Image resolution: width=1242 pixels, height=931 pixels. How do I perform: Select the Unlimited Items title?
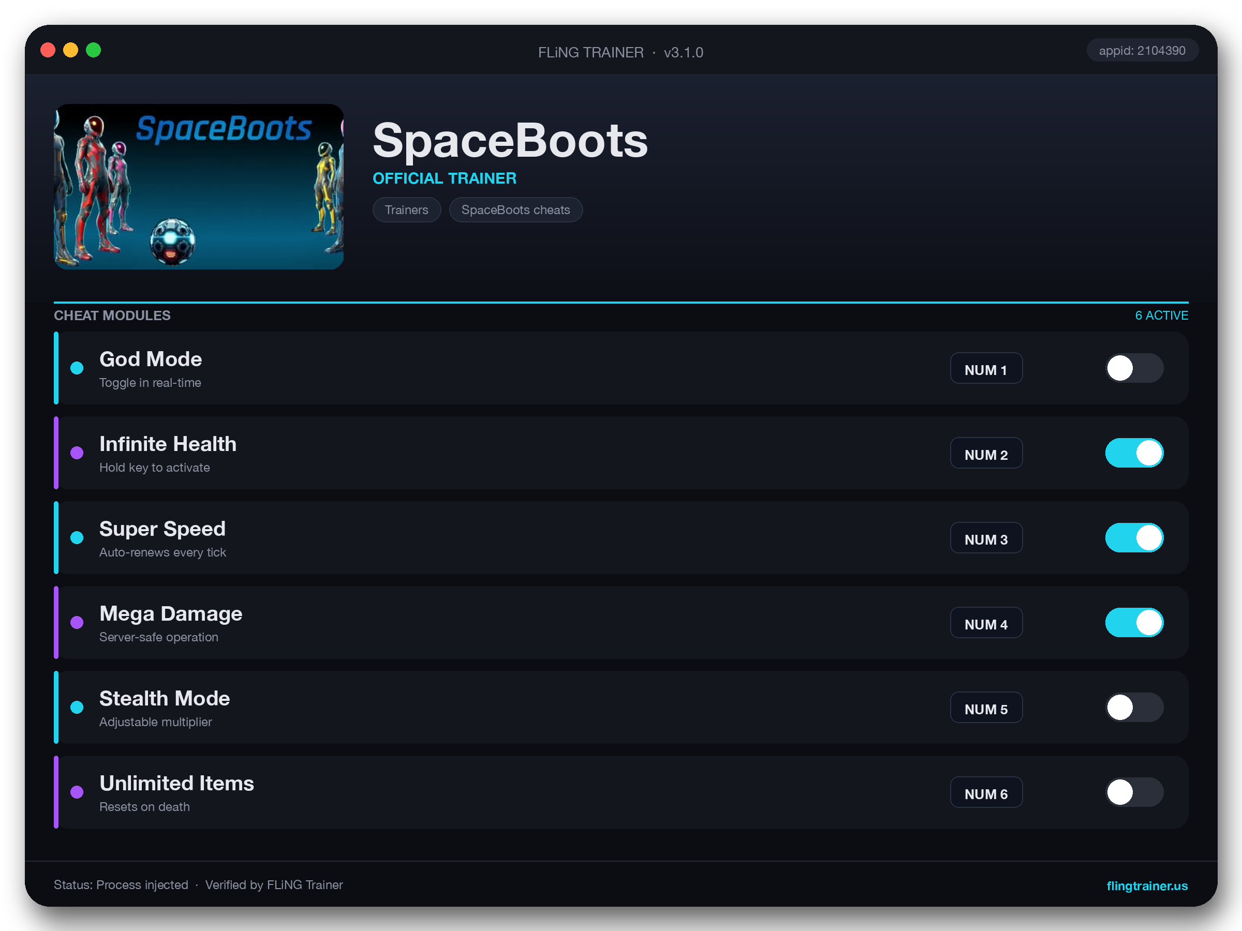pyautogui.click(x=177, y=783)
